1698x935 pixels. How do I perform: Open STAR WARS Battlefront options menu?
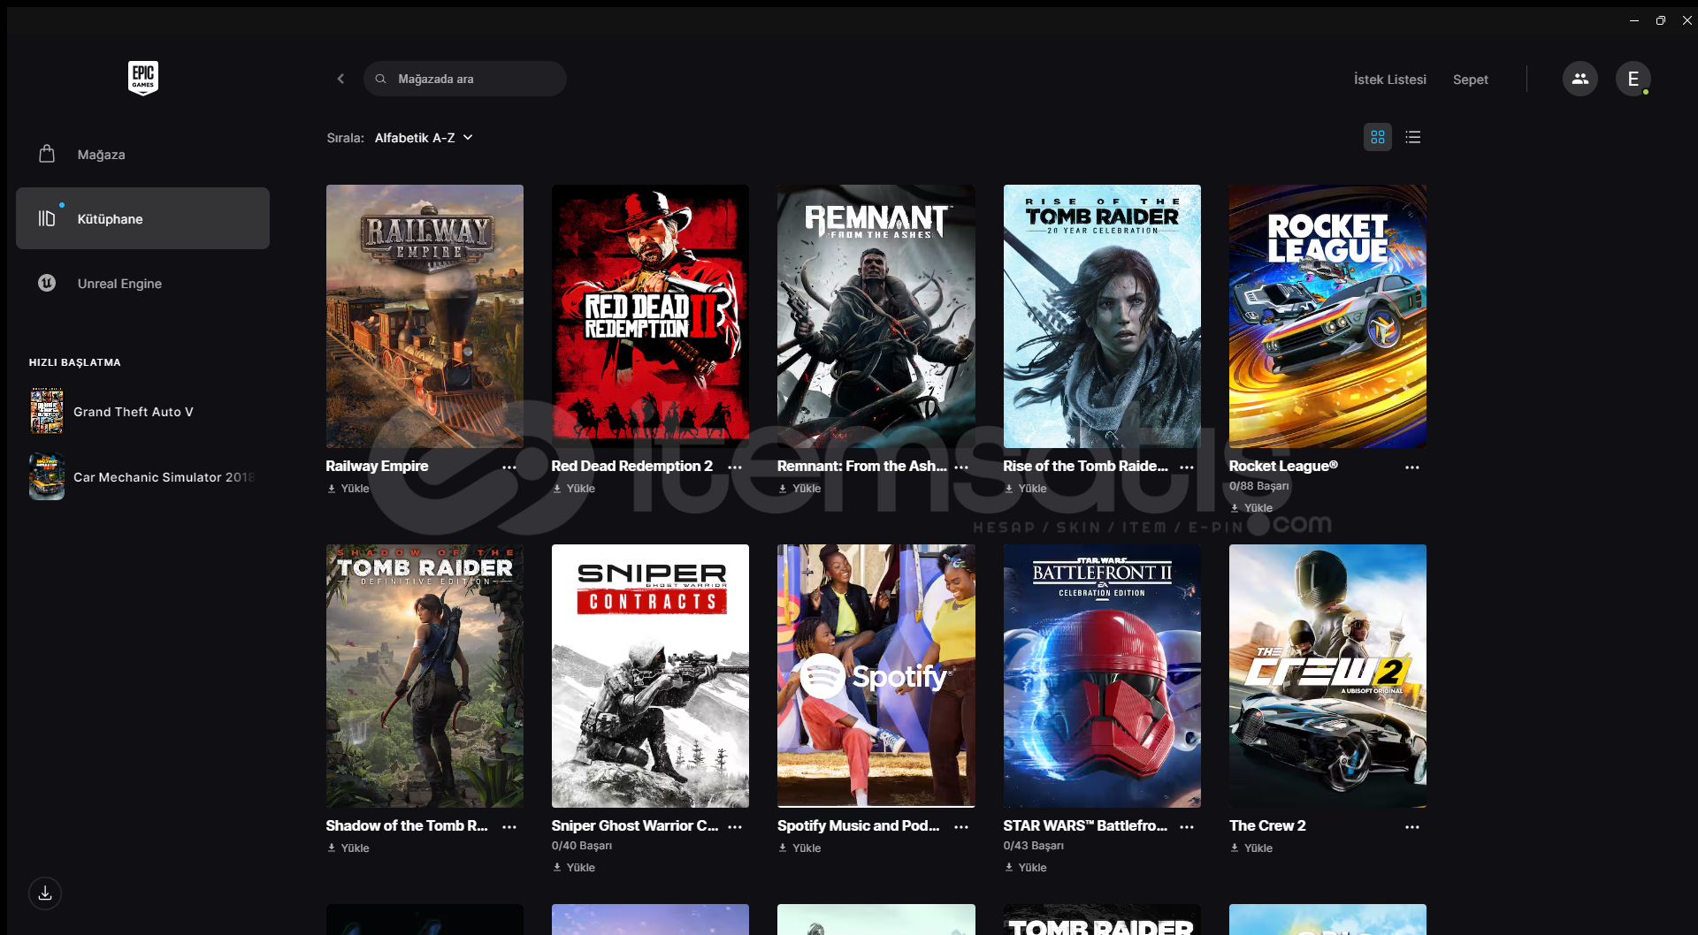[x=1187, y=826]
